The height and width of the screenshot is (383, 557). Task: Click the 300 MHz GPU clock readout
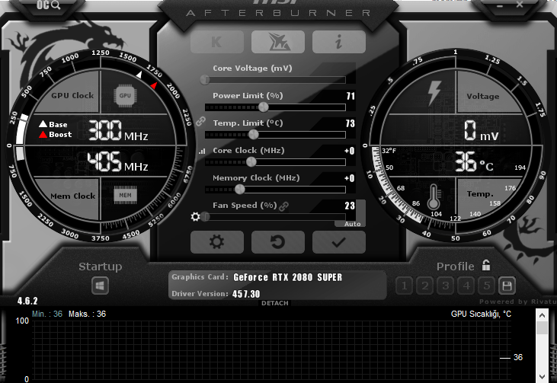[x=118, y=130]
